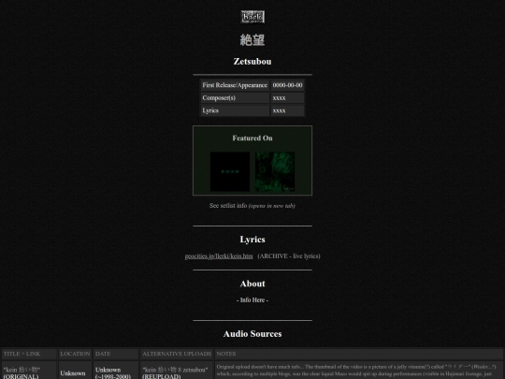
Task: Click the - Info Here - placeholder text
Action: [252, 300]
